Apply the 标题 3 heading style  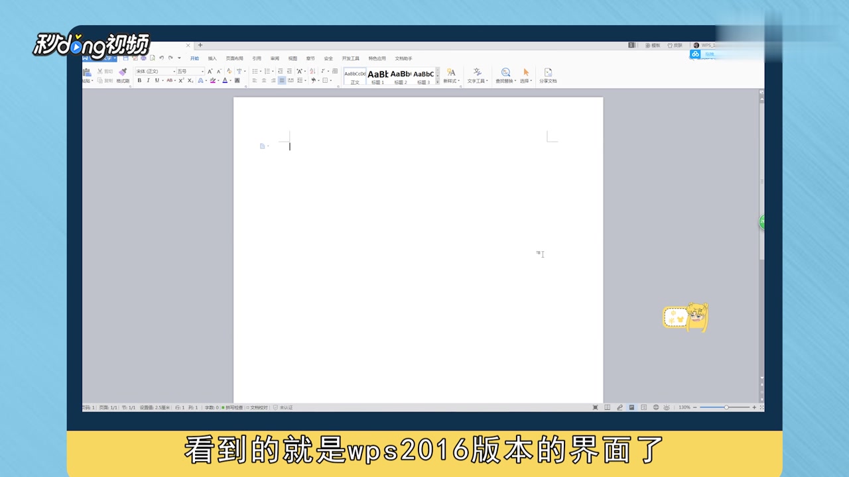[x=423, y=76]
